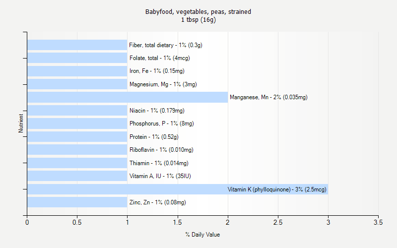397x248 pixels.
Task: Select the Protein bar
Action: 77,137
